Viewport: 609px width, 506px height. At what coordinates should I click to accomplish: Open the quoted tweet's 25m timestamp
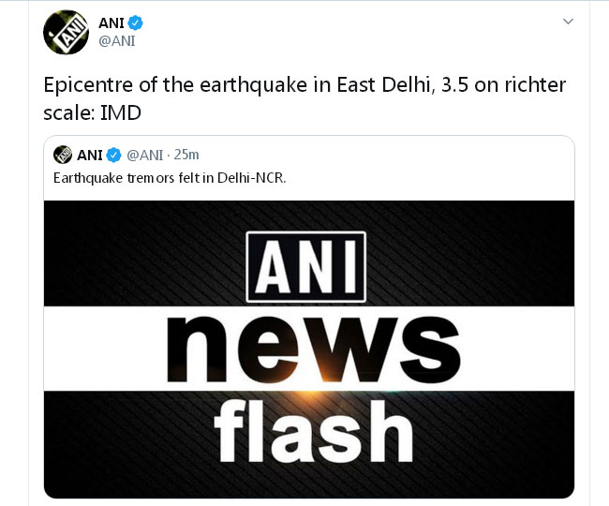coord(186,155)
